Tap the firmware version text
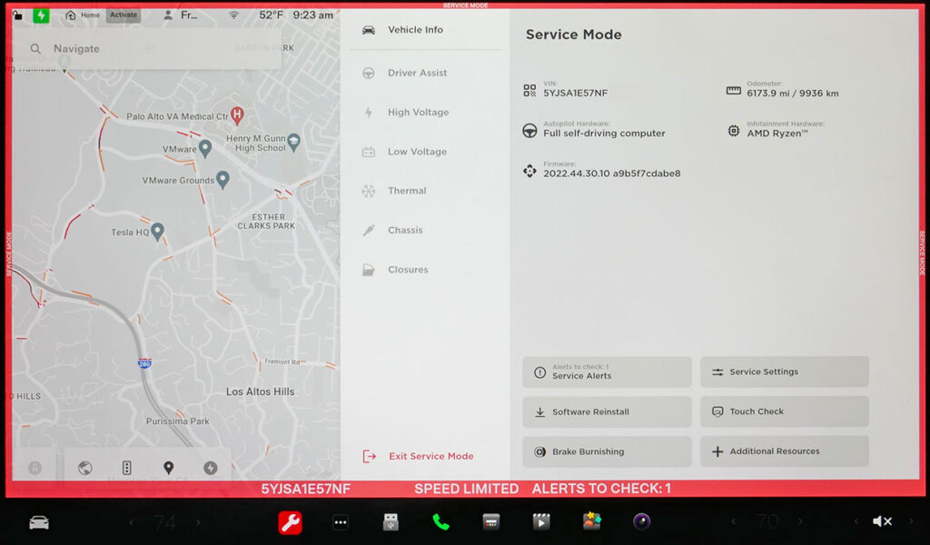Viewport: 930px width, 545px height. tap(611, 173)
